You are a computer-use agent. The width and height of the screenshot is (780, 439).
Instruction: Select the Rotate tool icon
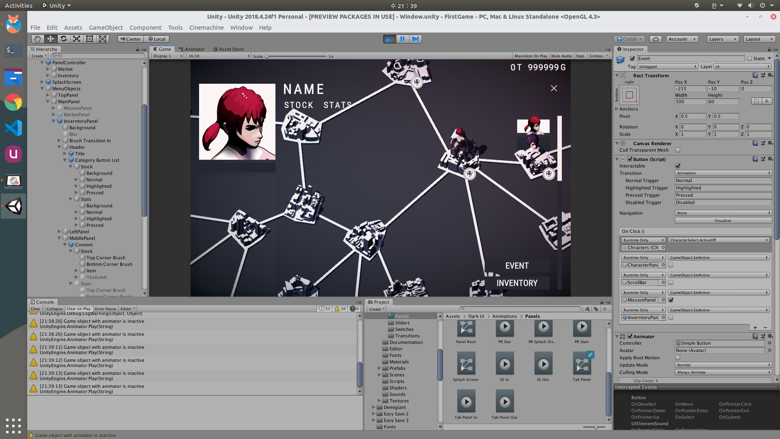[x=63, y=39]
